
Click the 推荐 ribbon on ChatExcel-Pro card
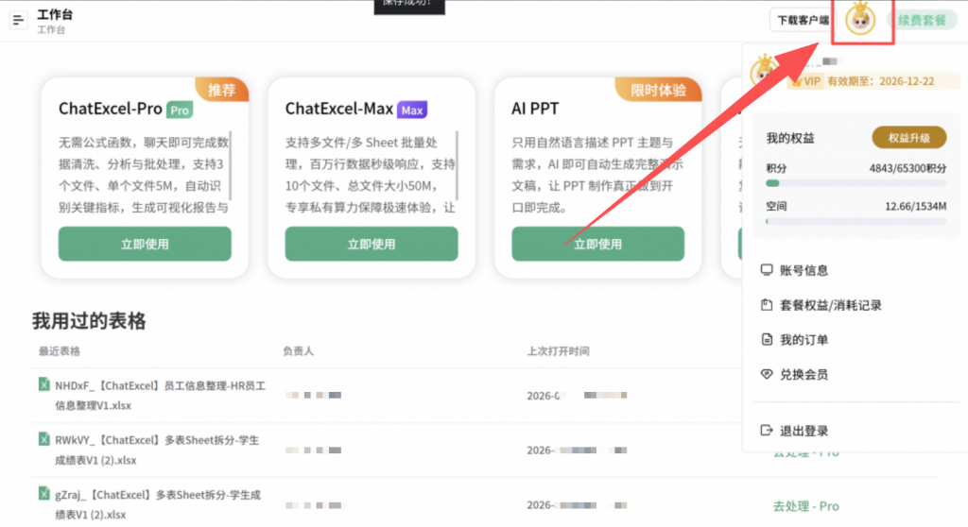click(222, 90)
